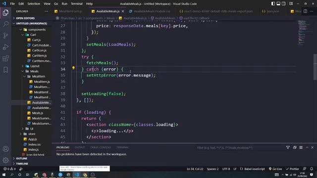317x178 pixels.
Task: Change UTF-8 file encoding
Action: (226, 169)
